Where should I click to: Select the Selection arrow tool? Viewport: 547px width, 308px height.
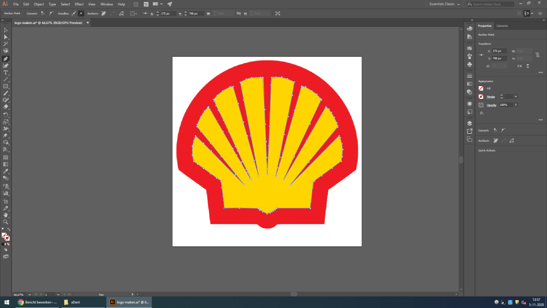pyautogui.click(x=6, y=30)
